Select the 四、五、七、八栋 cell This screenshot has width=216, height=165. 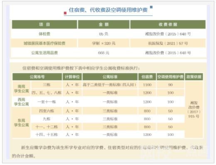[47, 92]
